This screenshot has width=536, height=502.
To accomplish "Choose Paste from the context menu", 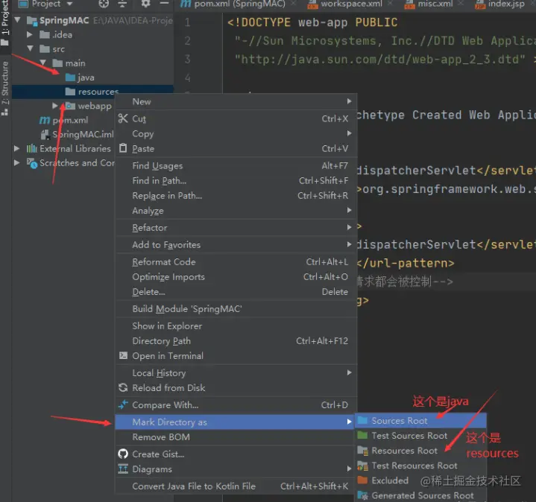I will [x=236, y=148].
